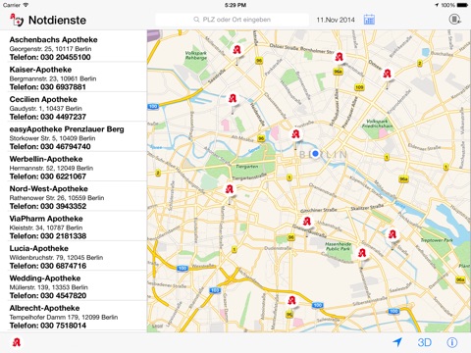Center map on current location arrow

397,342
